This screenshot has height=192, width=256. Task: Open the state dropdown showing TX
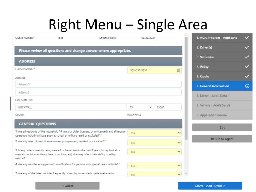139,107
